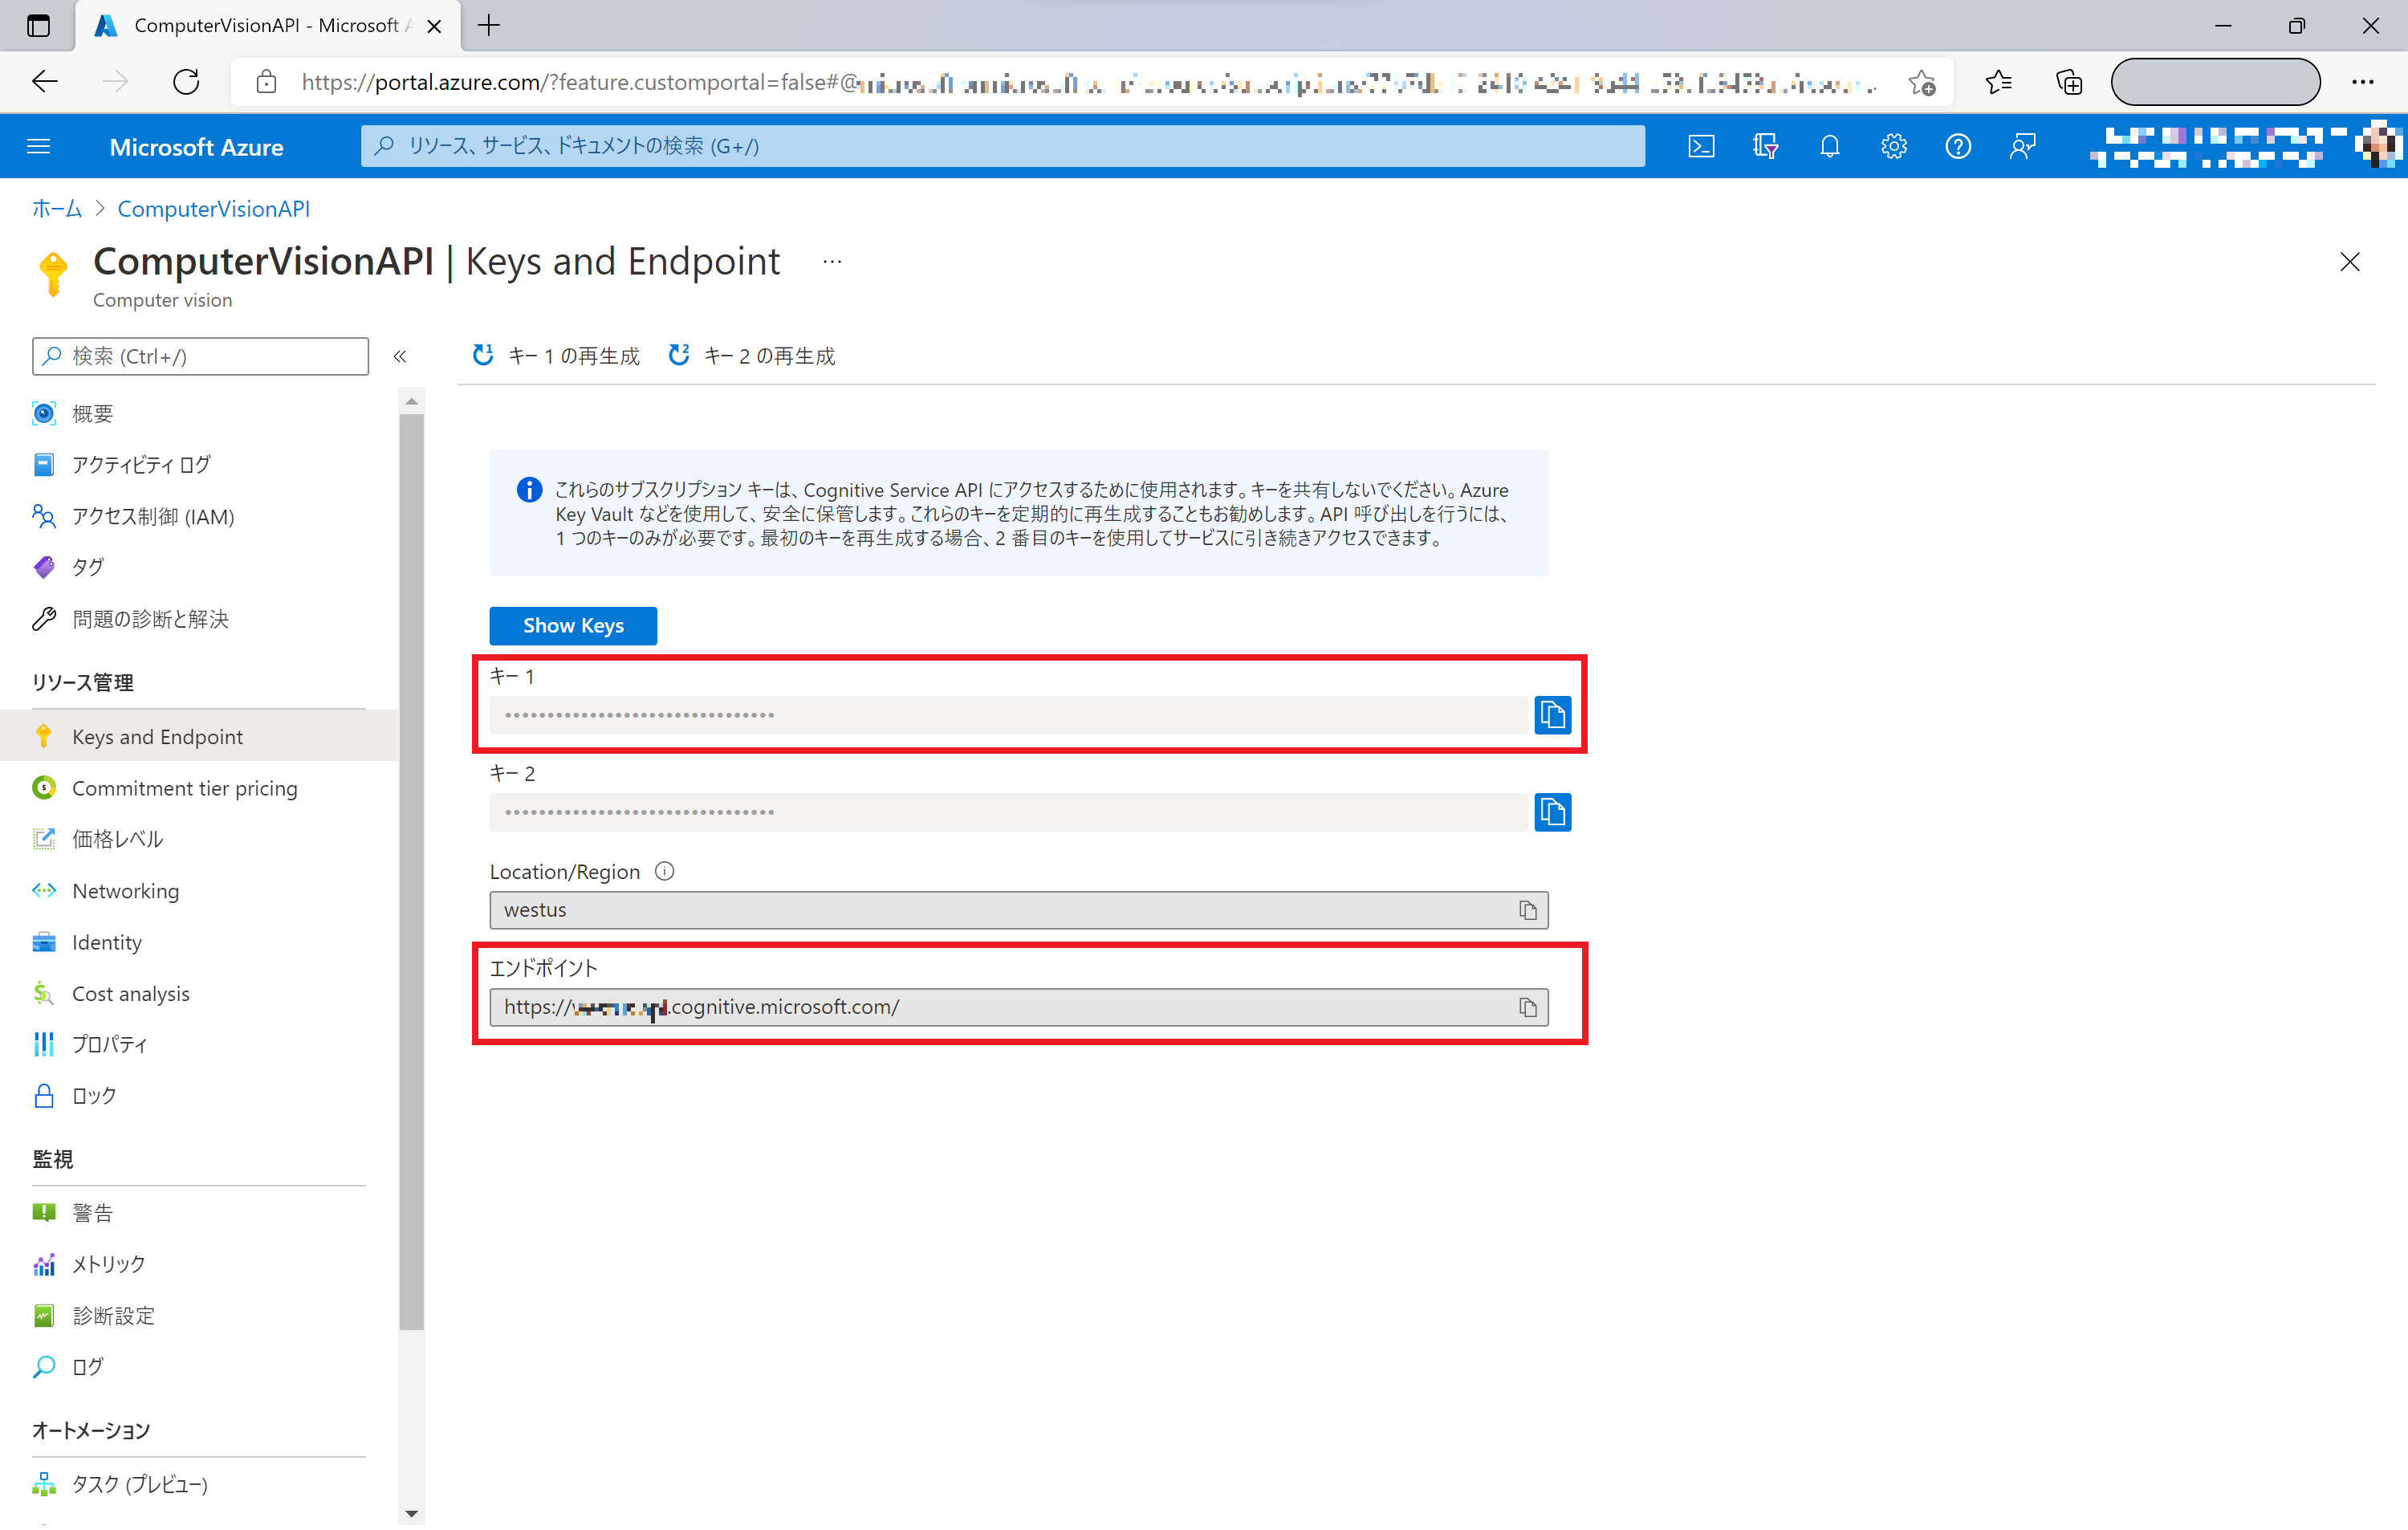Open tab actions menu icon
Screen dimensions: 2408x1530
(38, 26)
